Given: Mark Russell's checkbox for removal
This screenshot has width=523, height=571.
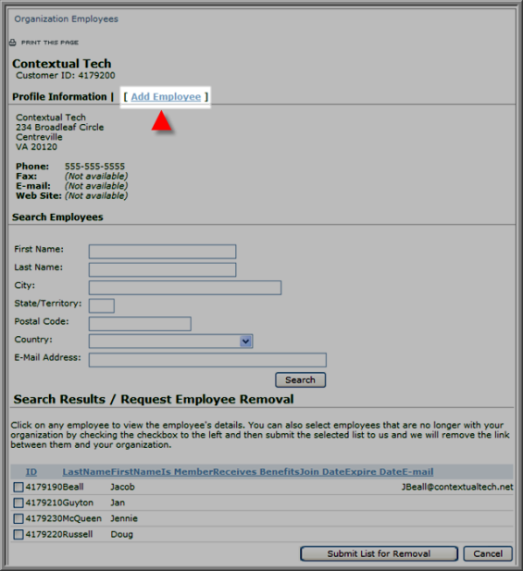Looking at the screenshot, I should [x=19, y=535].
